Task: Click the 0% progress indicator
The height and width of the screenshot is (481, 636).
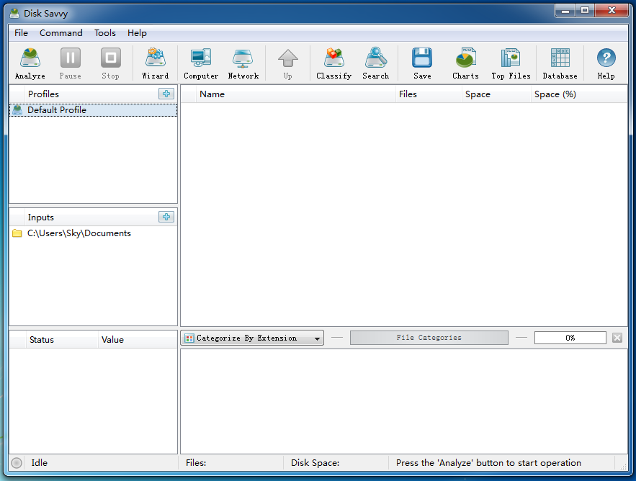Action: [x=570, y=338]
